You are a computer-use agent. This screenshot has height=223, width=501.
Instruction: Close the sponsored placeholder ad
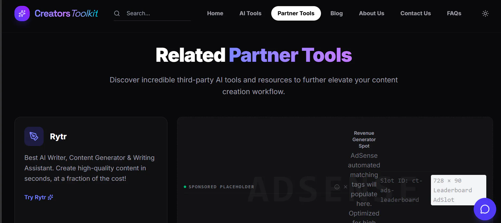pos(346,187)
